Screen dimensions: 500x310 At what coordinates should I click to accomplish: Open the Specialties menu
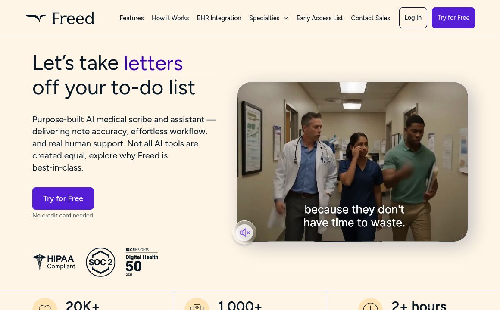tap(269, 18)
